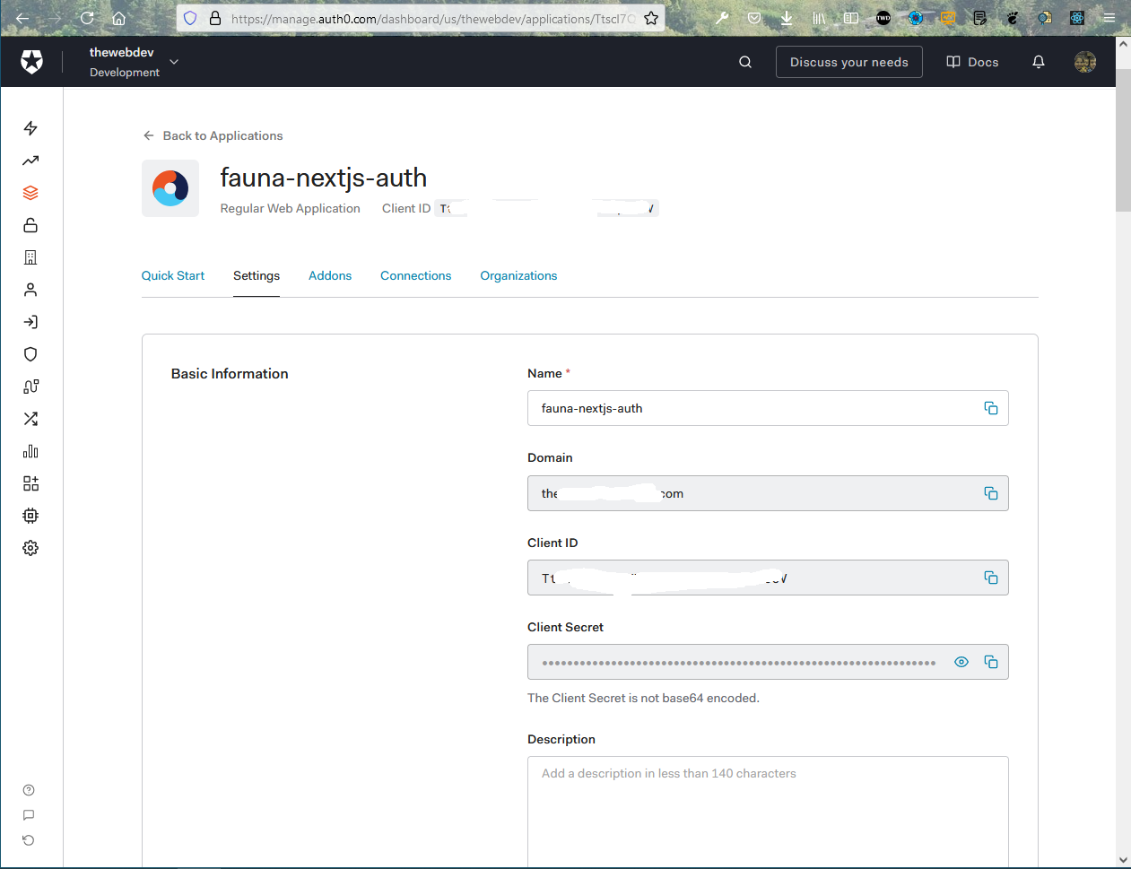The width and height of the screenshot is (1131, 869).
Task: Reveal the Client Secret with the eye icon
Action: (x=961, y=662)
